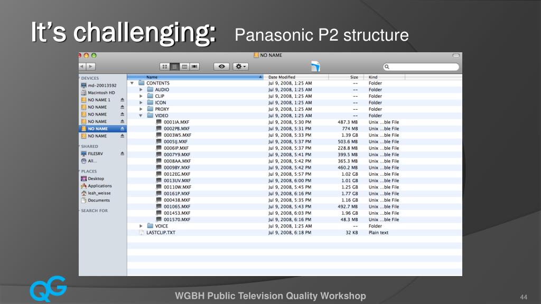
Task: Expand the SEARCH FOR sidebar section
Action: [x=79, y=211]
